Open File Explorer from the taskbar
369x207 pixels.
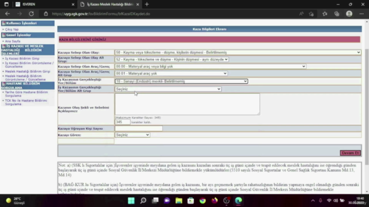(179, 201)
